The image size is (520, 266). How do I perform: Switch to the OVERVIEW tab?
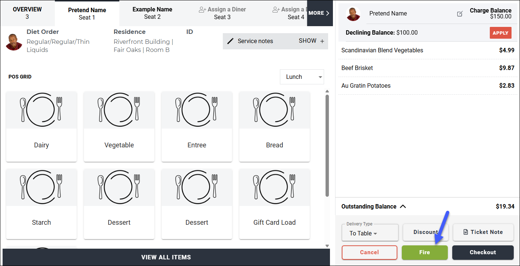27,13
